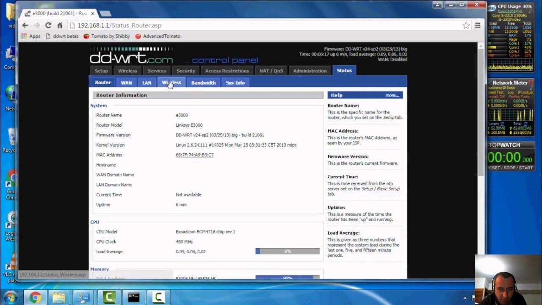Click the Router Information section header
Image resolution: width=542 pixels, height=305 pixels.
coord(208,95)
